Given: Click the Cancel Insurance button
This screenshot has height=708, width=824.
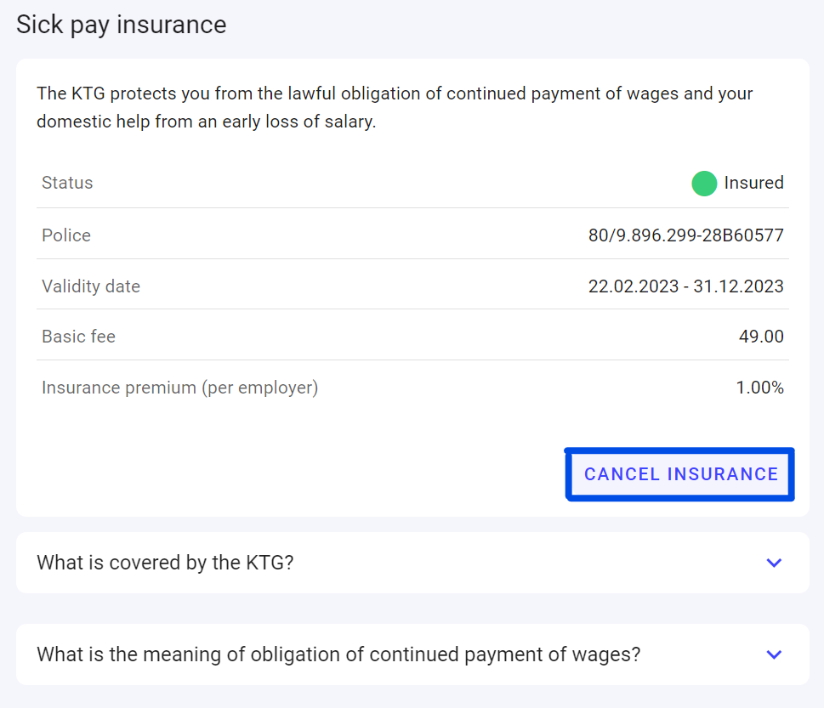Looking at the screenshot, I should (680, 474).
